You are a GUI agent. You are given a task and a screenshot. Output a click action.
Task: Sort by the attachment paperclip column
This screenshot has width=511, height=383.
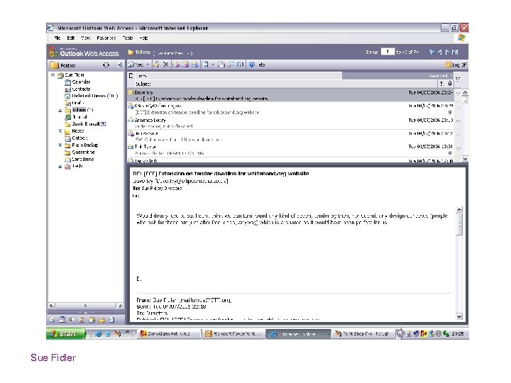449,84
